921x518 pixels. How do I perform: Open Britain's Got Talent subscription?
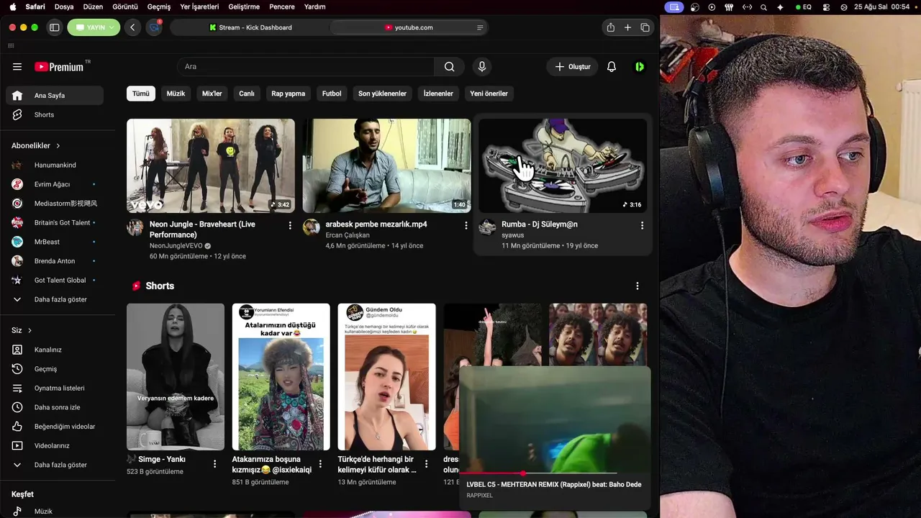pos(55,223)
